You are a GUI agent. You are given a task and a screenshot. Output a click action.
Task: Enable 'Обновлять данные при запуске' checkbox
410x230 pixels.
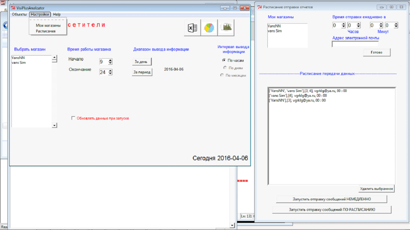73,118
